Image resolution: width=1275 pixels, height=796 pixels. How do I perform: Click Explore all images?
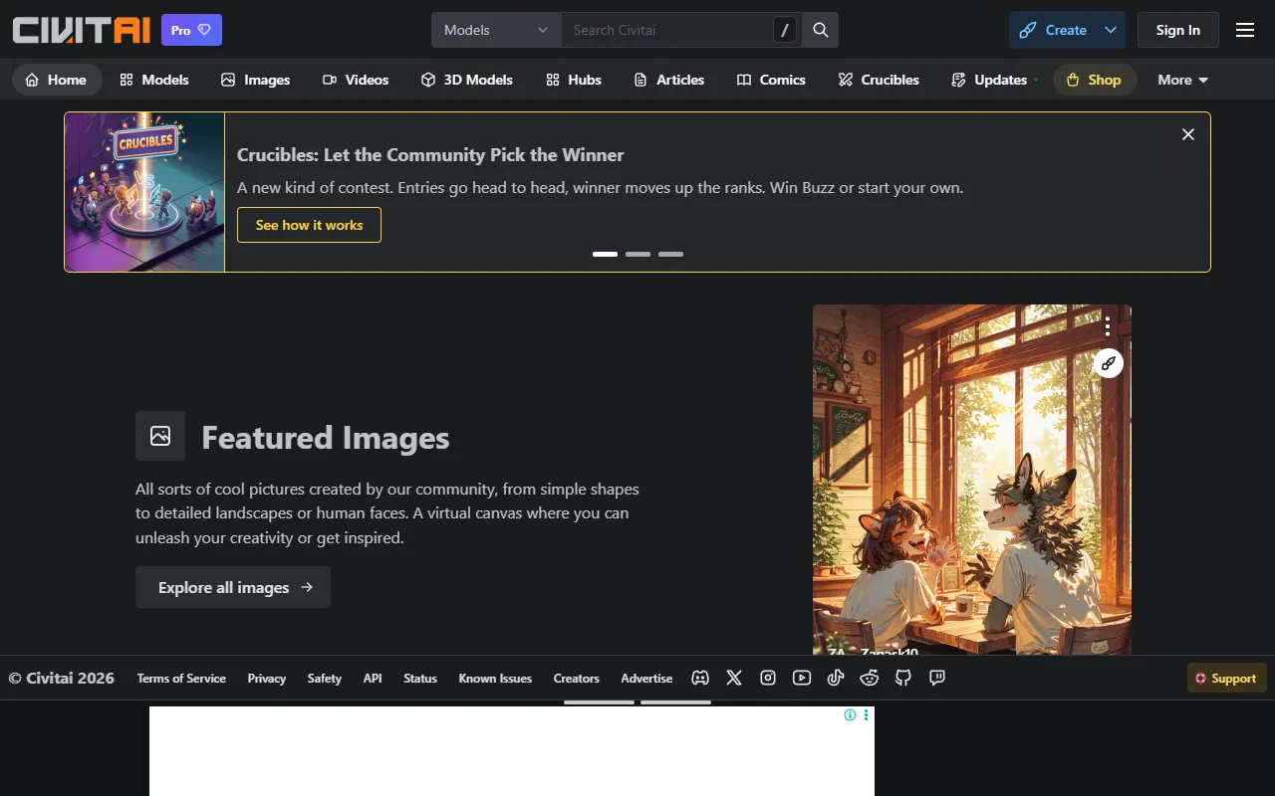[233, 587]
